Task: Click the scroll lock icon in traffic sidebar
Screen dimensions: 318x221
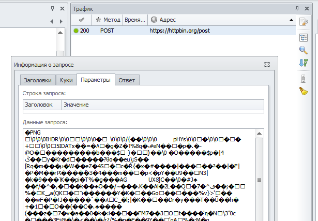Action: pos(303,79)
